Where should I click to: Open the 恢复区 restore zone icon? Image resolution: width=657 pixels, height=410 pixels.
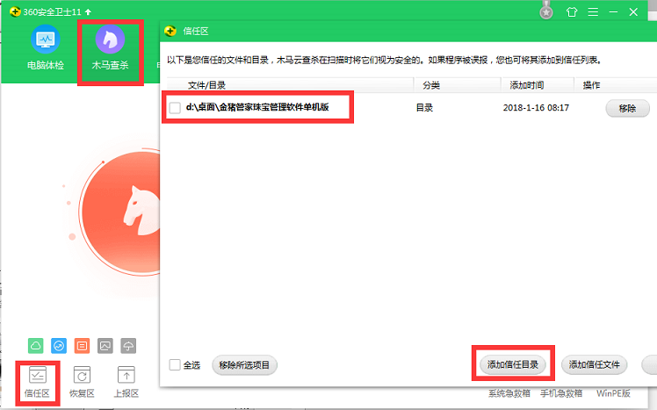click(x=82, y=382)
